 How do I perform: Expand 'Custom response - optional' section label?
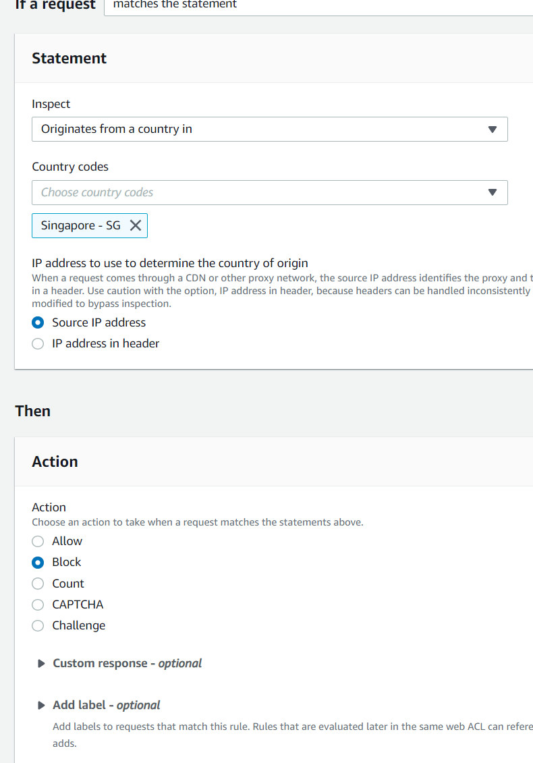(x=127, y=664)
